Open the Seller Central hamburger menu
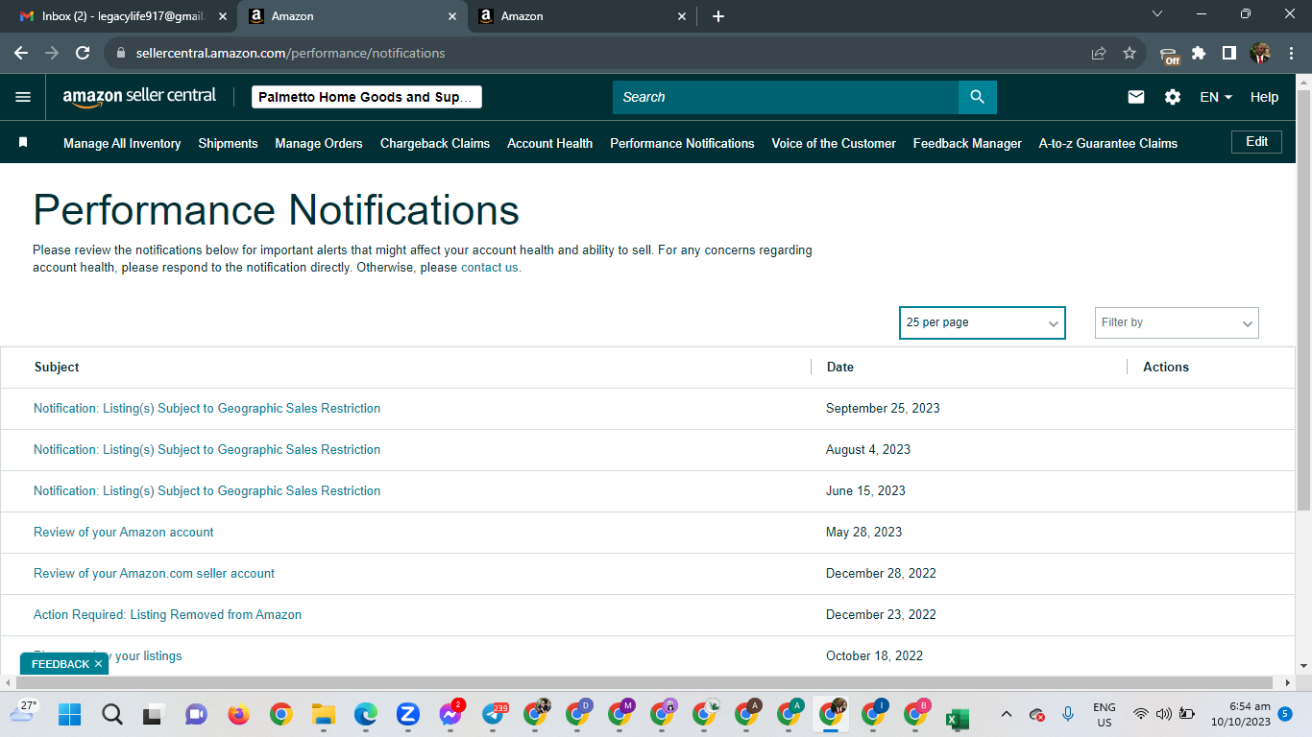 (23, 97)
